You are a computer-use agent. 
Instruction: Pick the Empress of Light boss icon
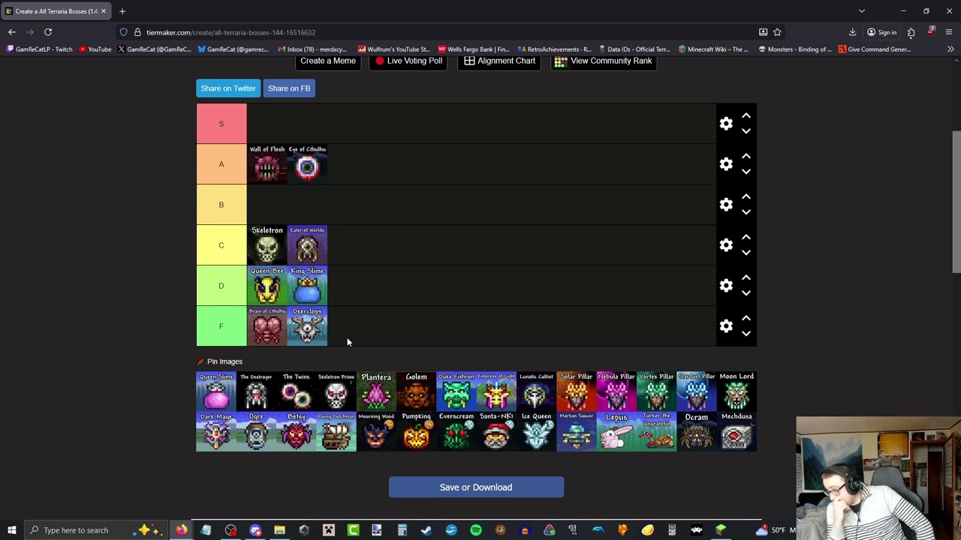496,391
